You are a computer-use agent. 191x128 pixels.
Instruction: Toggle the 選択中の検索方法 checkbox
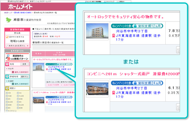pos(7,37)
